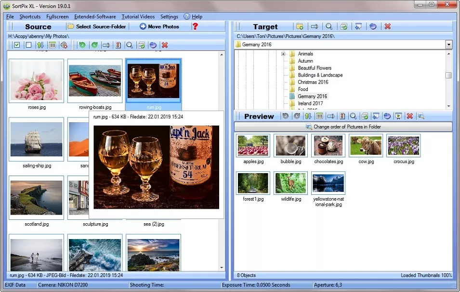
Task: Click Source toolbar table view icon
Action: (x=52, y=45)
